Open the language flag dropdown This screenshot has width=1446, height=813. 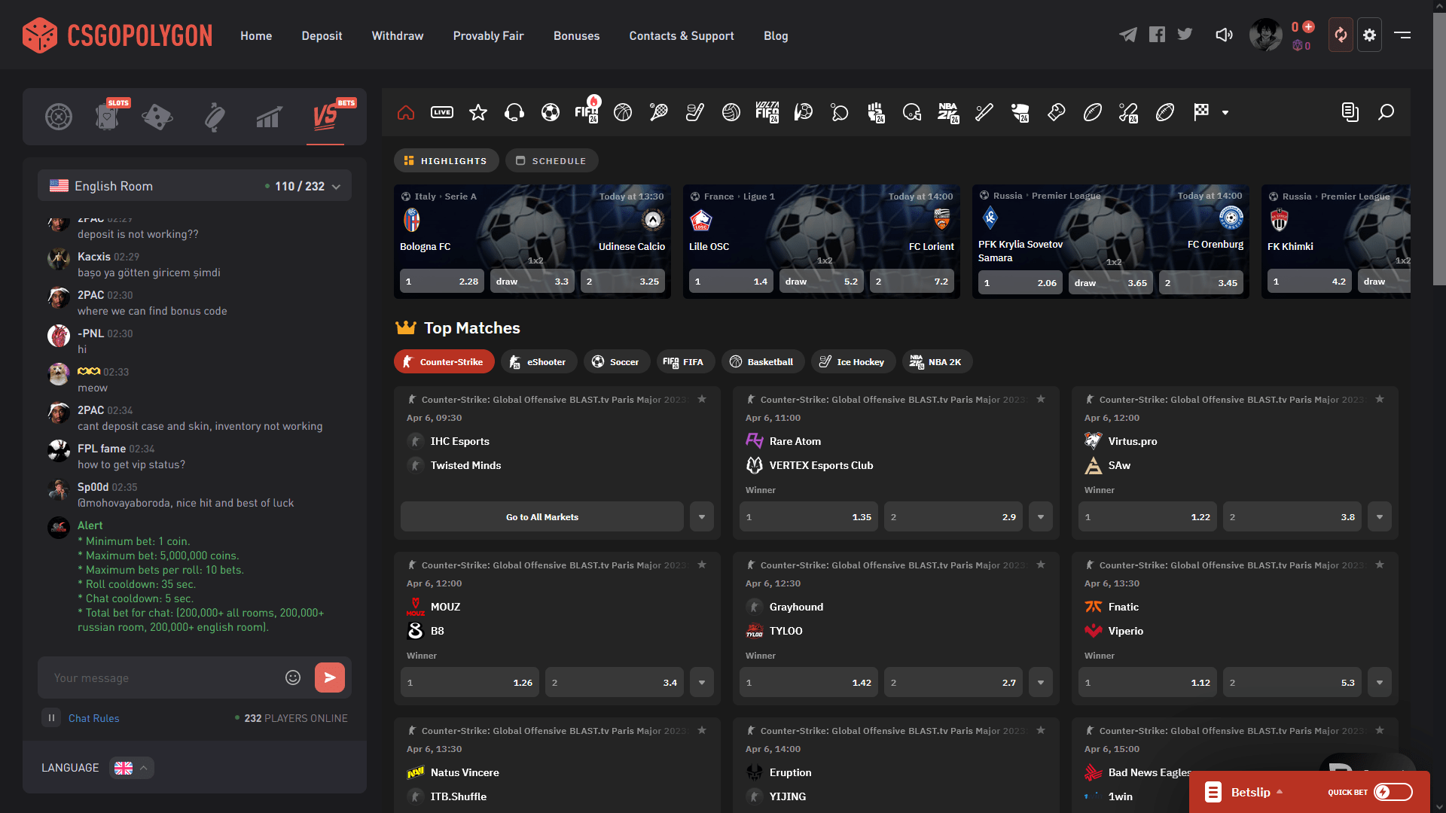(132, 768)
